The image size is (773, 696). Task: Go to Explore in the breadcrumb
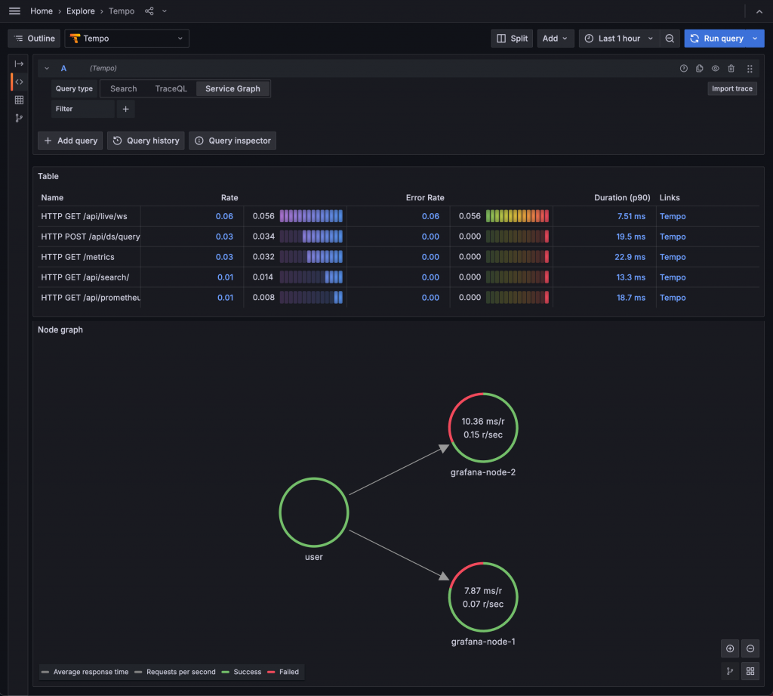pyautogui.click(x=80, y=11)
